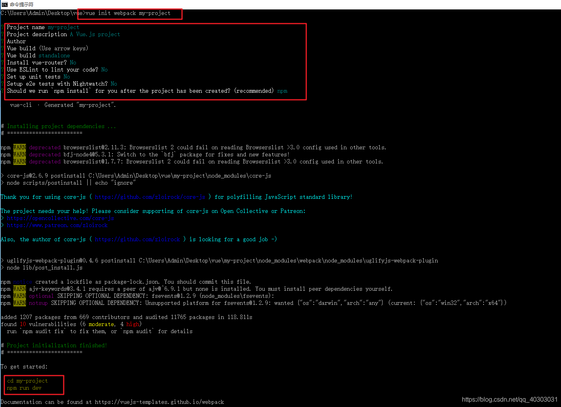Open the www.patreon.com/zloirock link

point(57,225)
